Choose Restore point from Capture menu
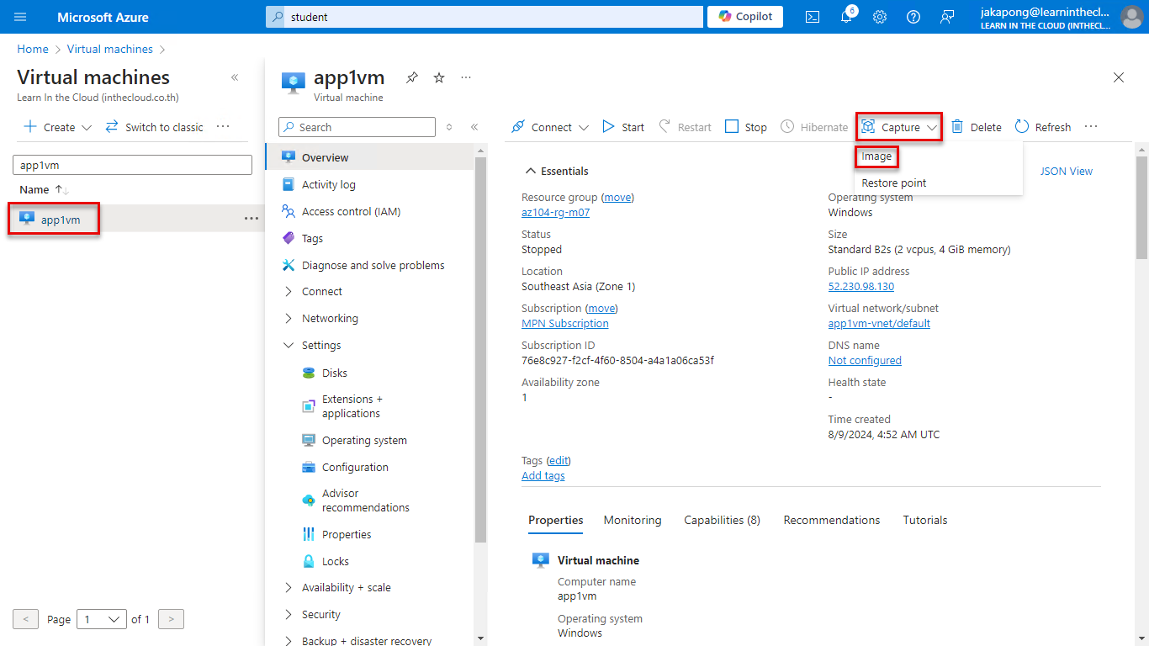This screenshot has height=646, width=1149. pyautogui.click(x=894, y=183)
